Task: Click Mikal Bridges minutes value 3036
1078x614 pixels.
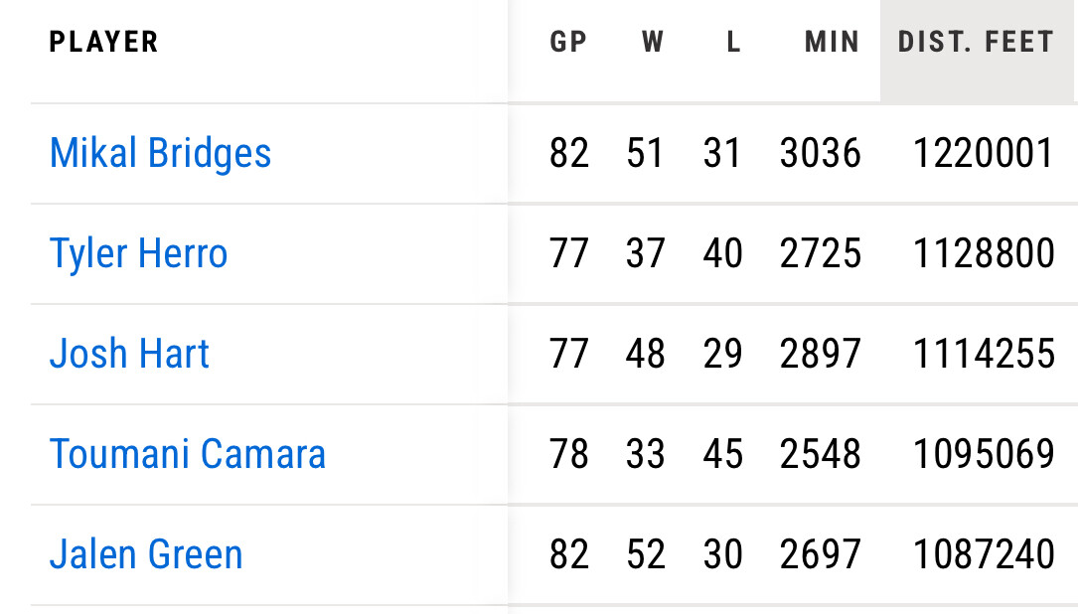Action: pyautogui.click(x=820, y=153)
